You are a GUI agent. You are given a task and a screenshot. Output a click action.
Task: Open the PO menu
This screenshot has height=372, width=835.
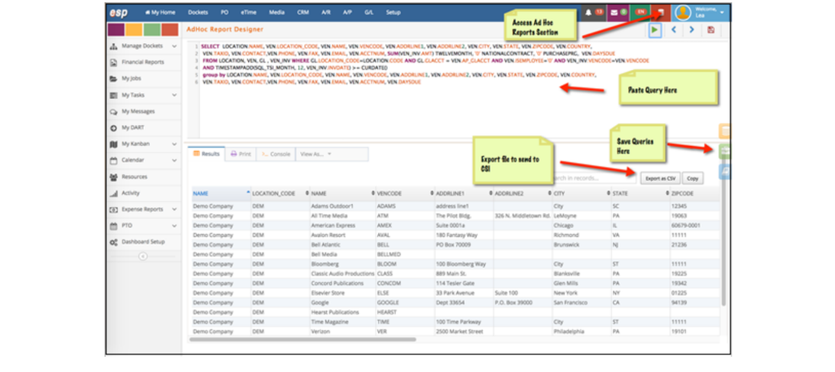(224, 12)
